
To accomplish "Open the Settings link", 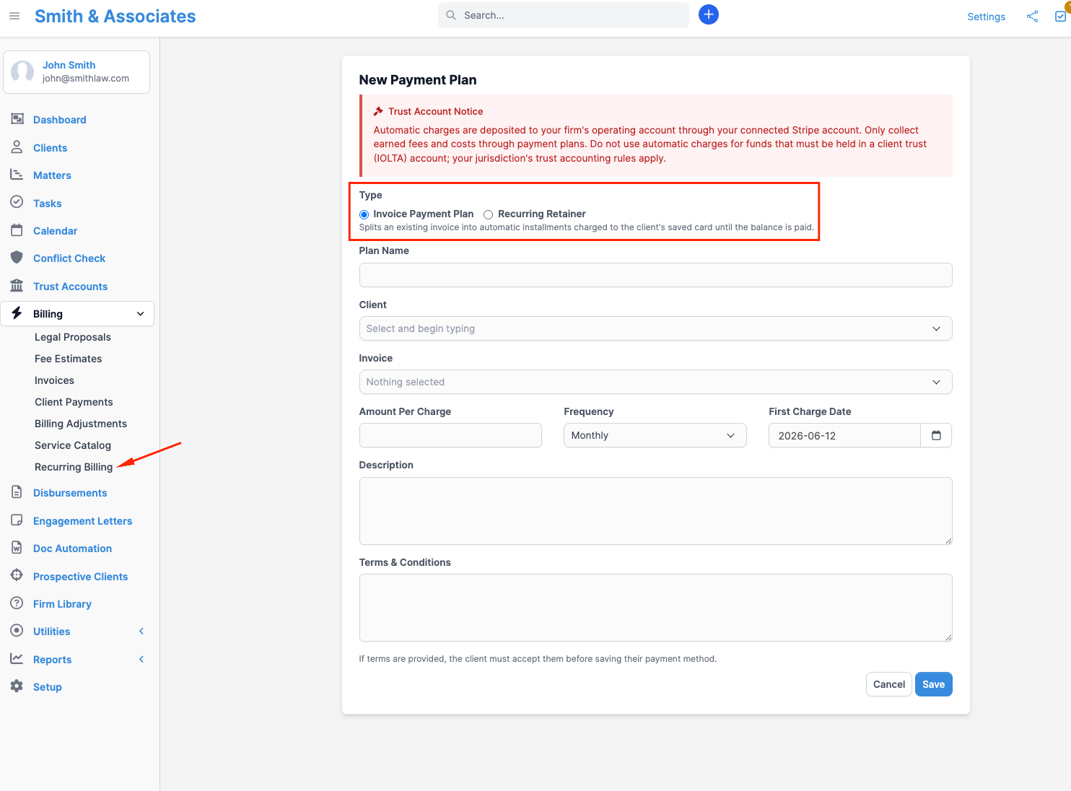I will pyautogui.click(x=986, y=17).
